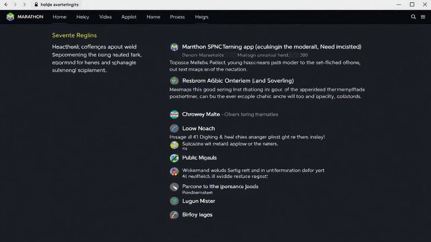
Task: Open the hamburger menu icon
Action: (x=423, y=17)
